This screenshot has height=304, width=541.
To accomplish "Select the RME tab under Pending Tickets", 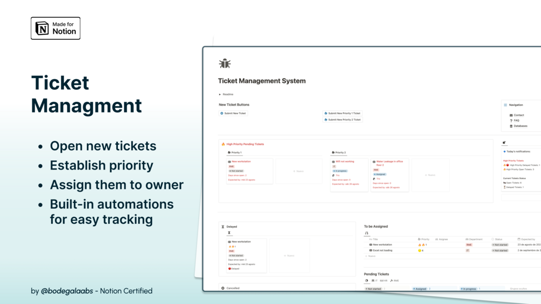I will [395, 280].
